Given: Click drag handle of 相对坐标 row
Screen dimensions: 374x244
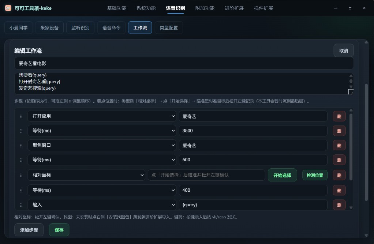Looking at the screenshot, I should (x=21, y=175).
